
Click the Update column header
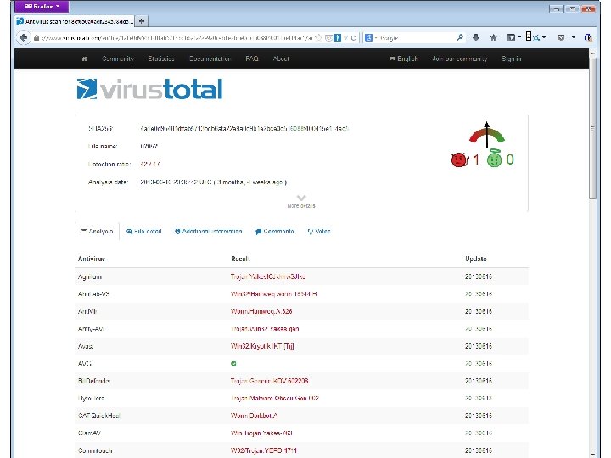(476, 259)
